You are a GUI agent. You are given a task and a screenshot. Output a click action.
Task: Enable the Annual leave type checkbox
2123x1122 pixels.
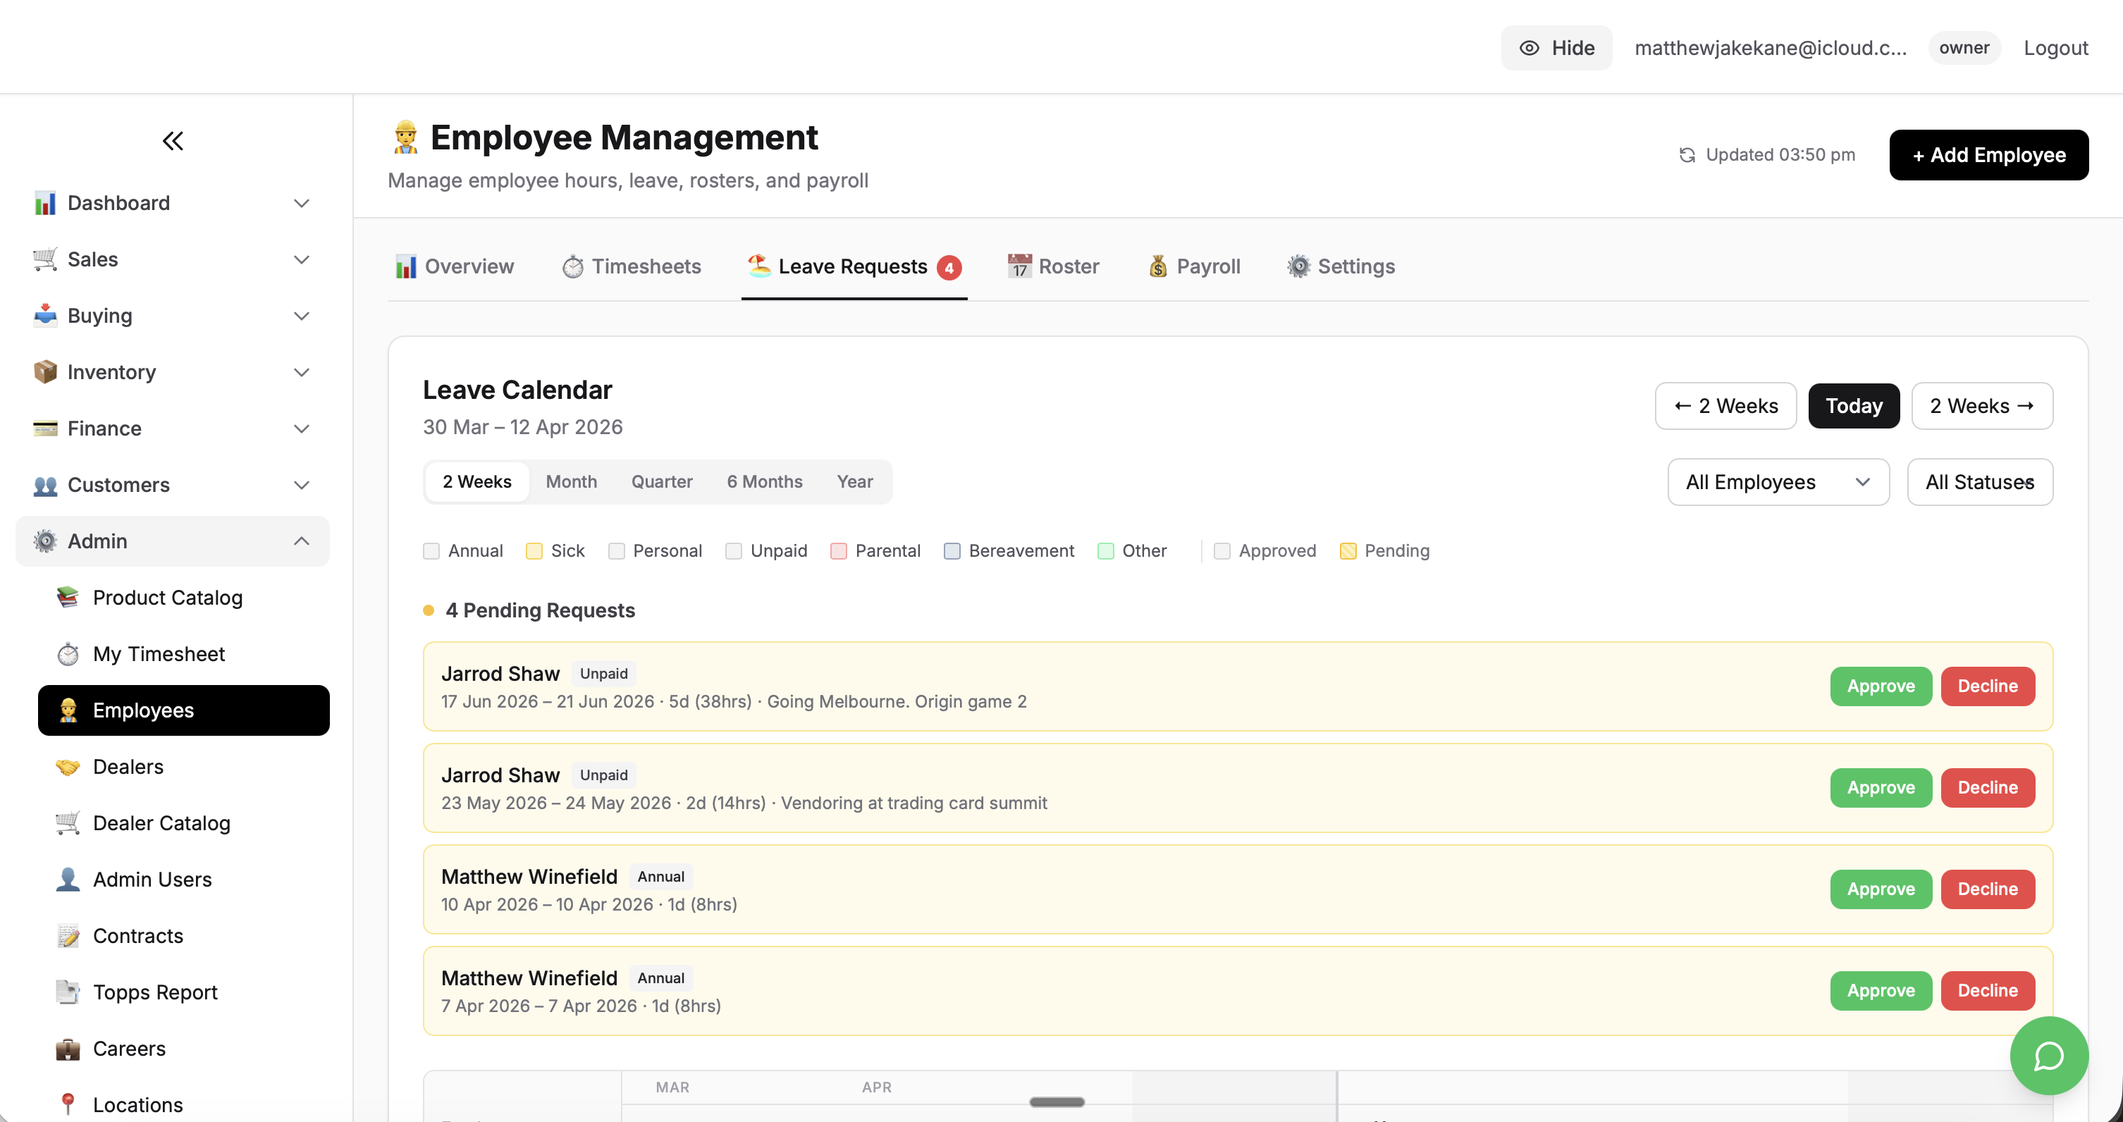click(x=431, y=550)
